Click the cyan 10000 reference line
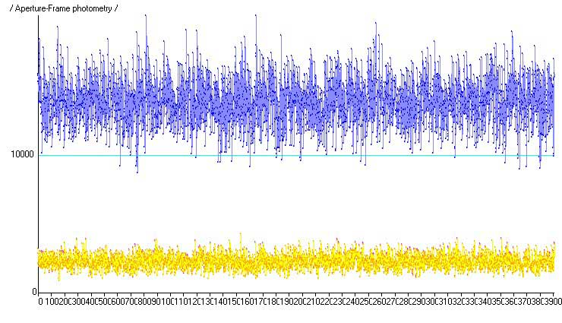Screen dimensions: 562x323 coord(296,156)
